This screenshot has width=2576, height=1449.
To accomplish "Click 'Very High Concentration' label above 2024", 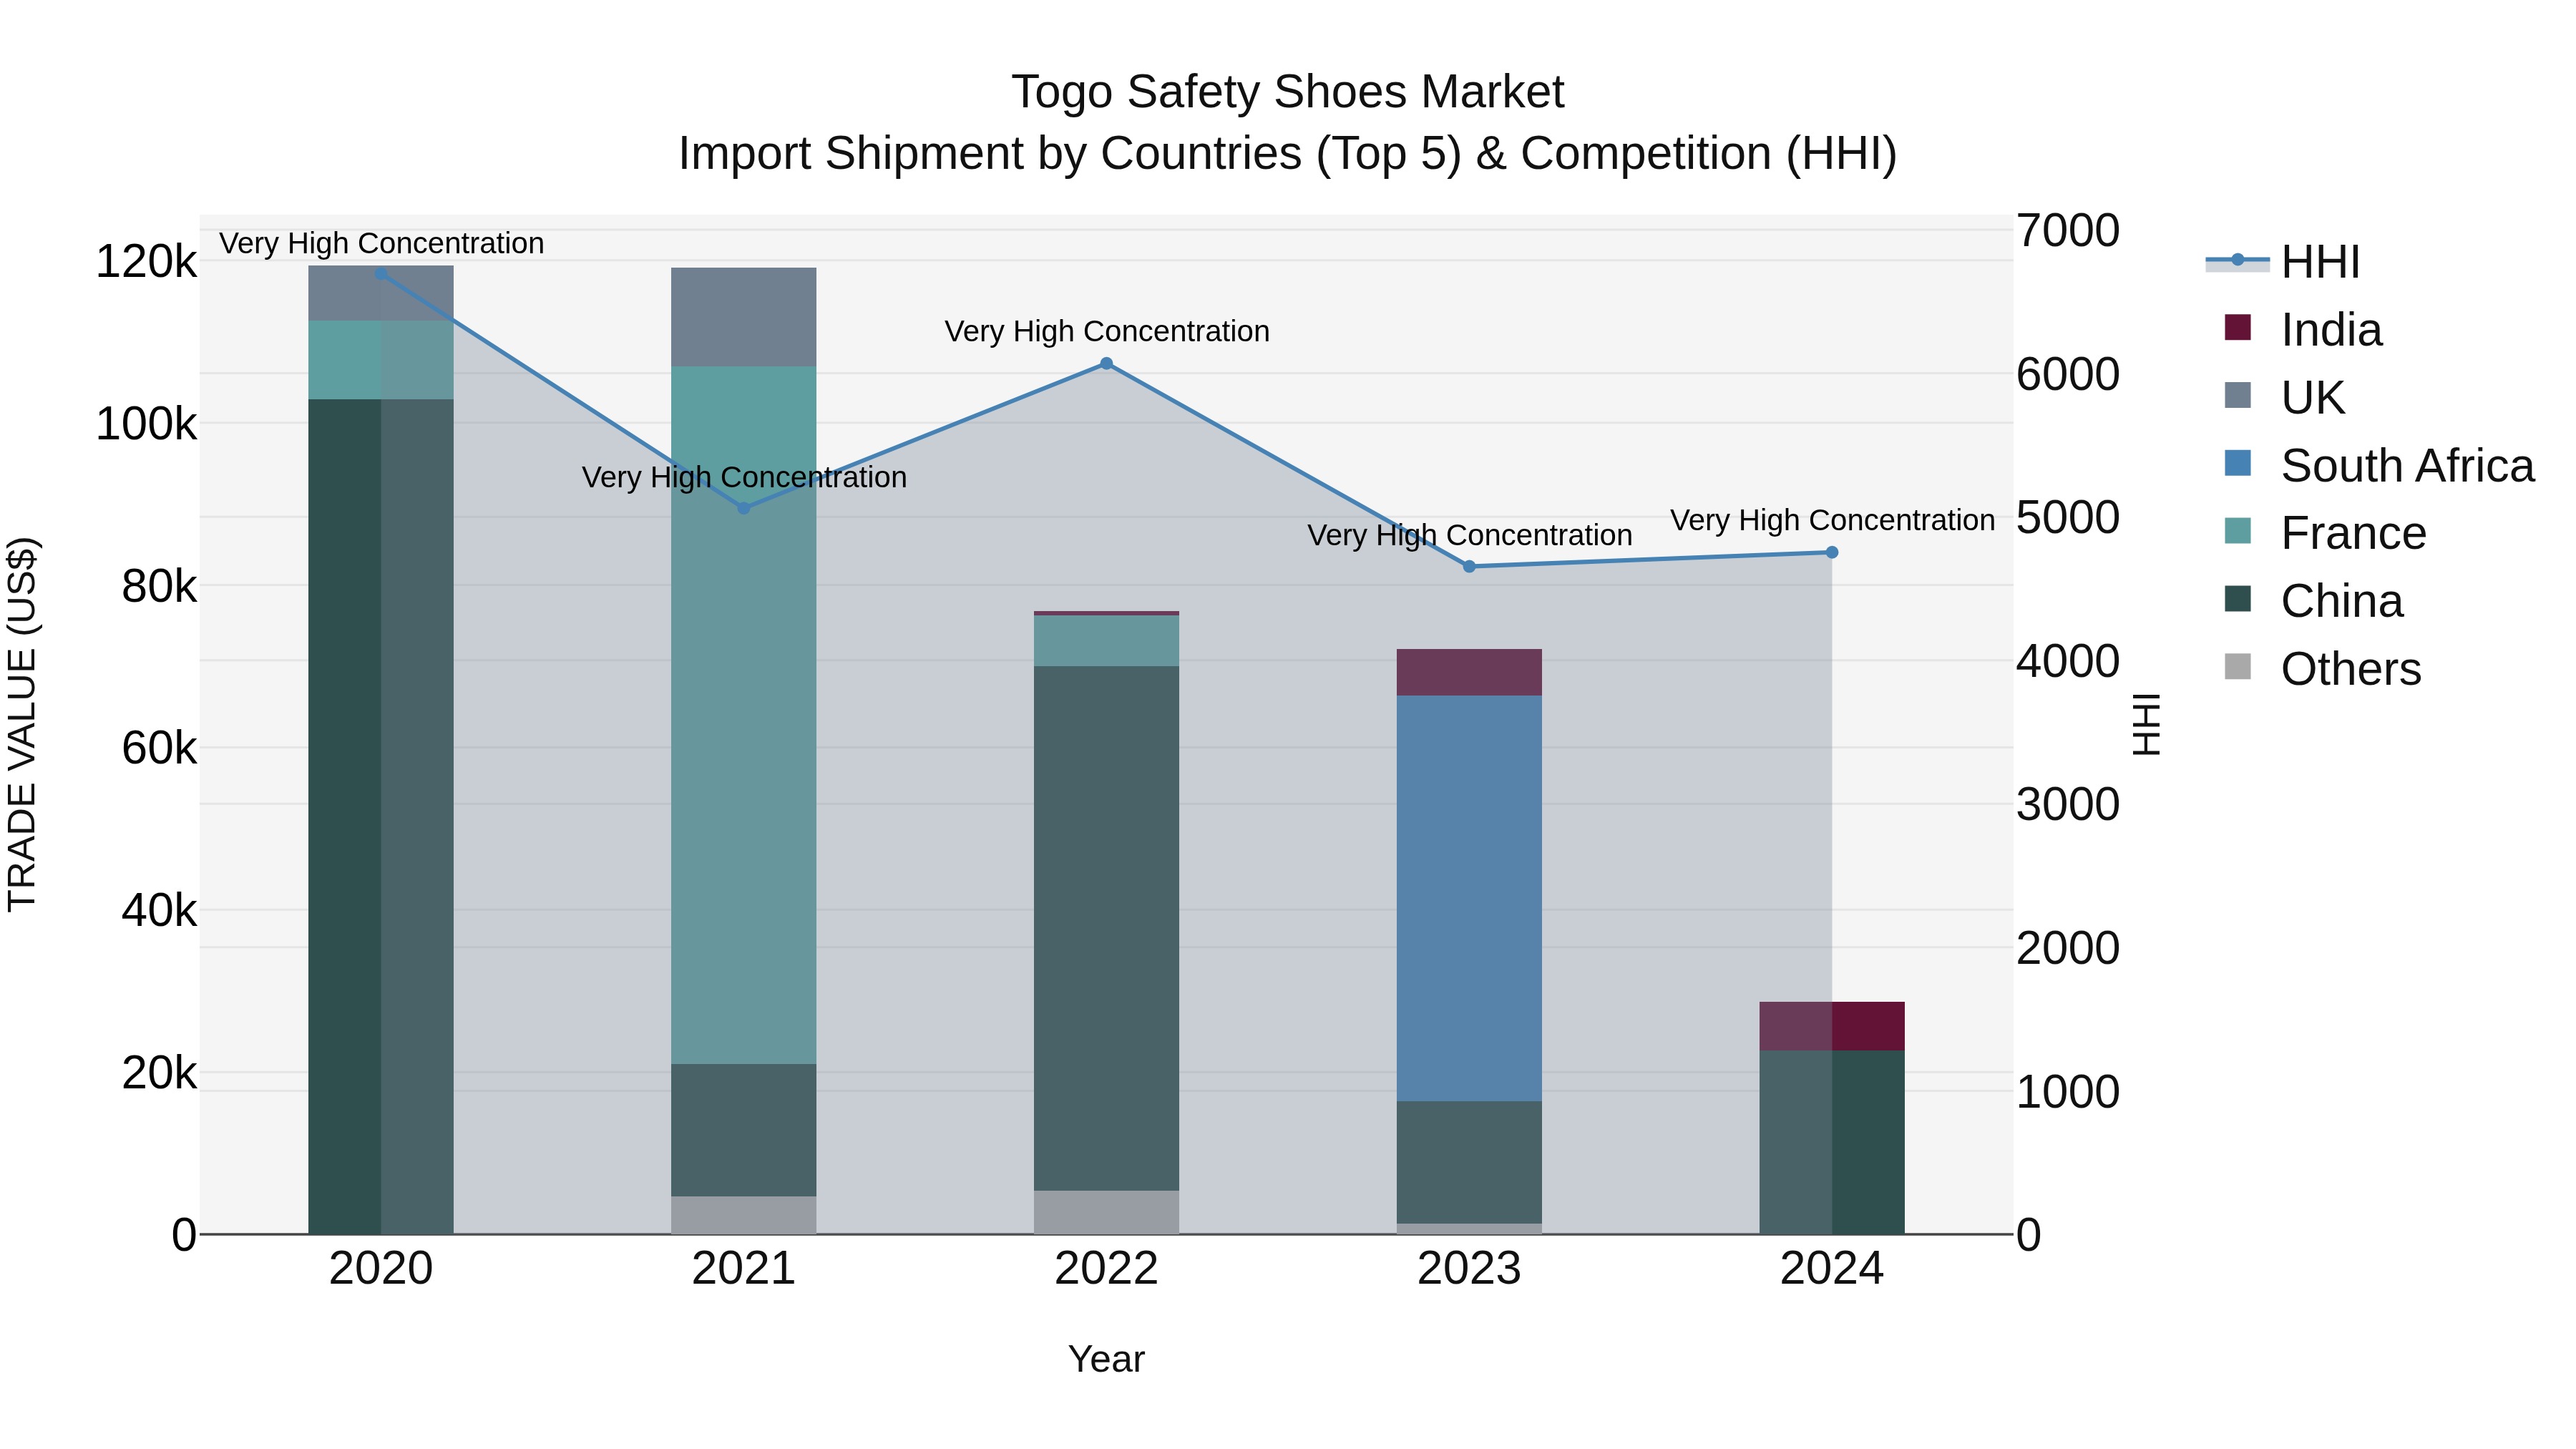I will [x=1833, y=520].
